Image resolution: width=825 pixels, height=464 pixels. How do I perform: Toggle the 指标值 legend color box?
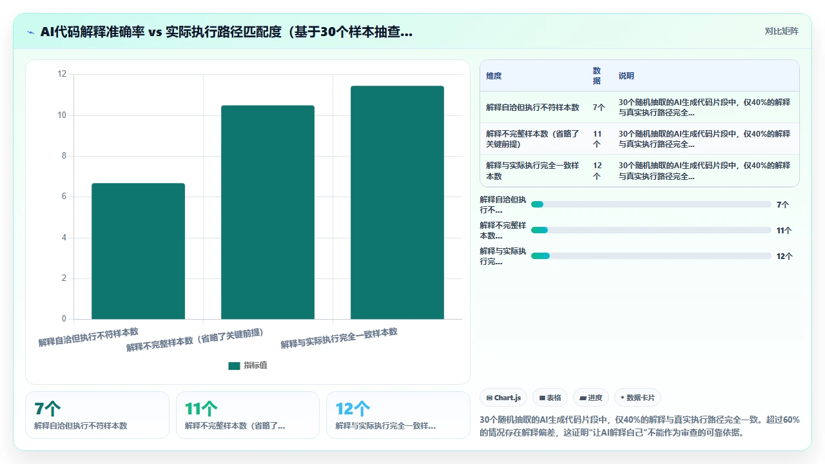234,365
